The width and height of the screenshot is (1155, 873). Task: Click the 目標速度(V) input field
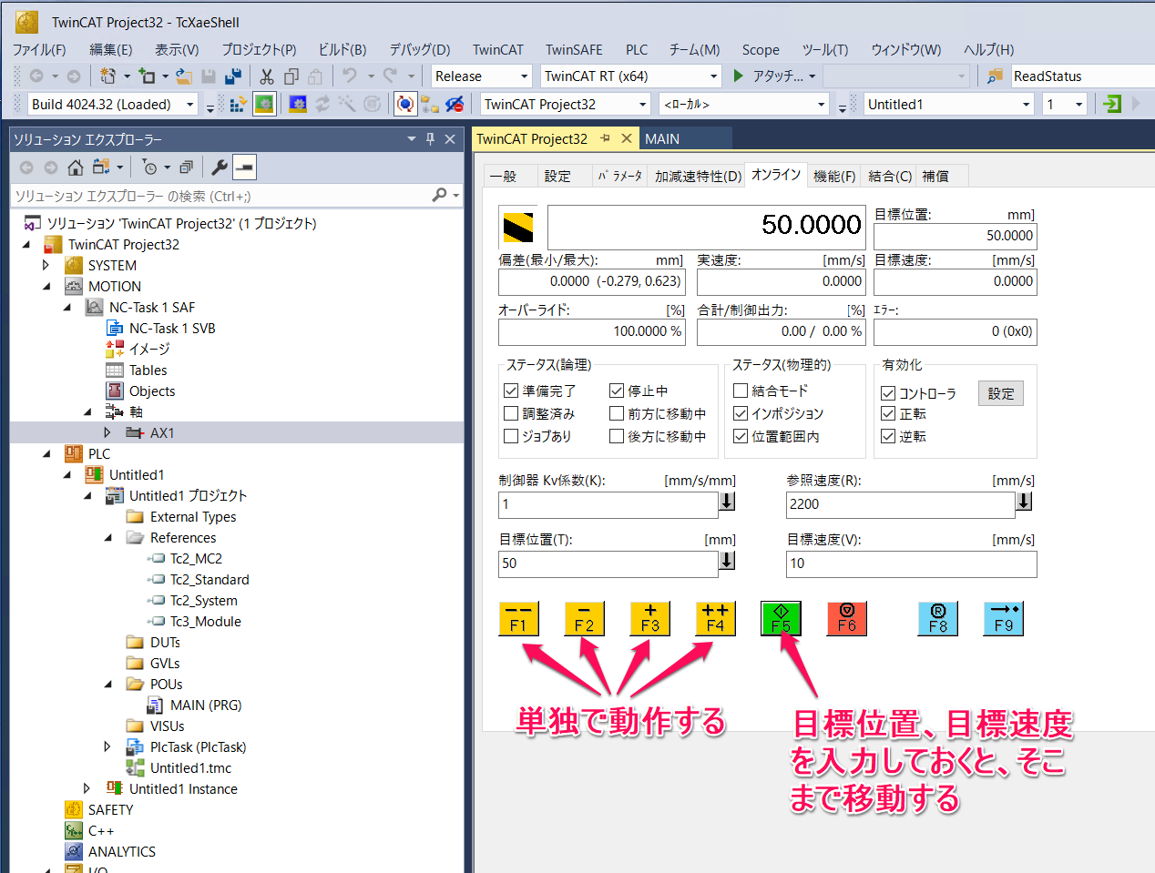click(911, 563)
